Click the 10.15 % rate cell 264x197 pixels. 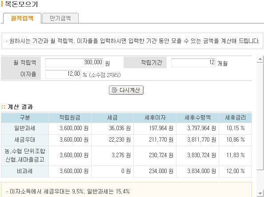pos(236,128)
